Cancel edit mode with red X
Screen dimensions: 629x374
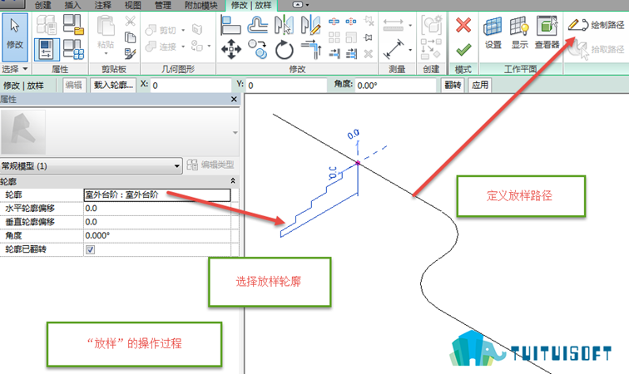(x=463, y=25)
